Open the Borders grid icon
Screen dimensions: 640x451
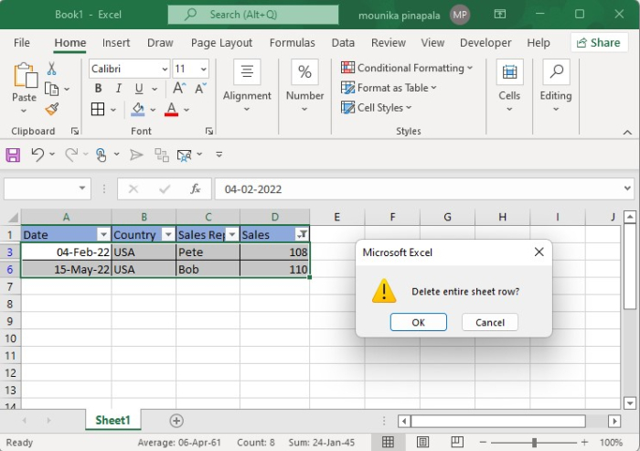98,109
